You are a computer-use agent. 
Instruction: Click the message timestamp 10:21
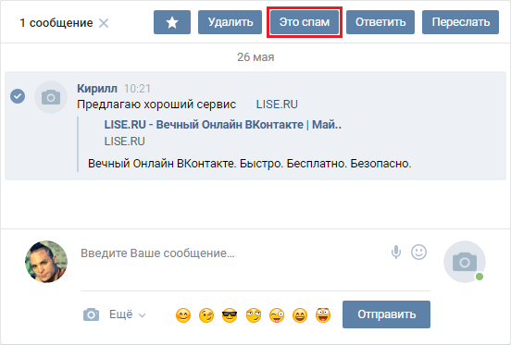(x=137, y=89)
